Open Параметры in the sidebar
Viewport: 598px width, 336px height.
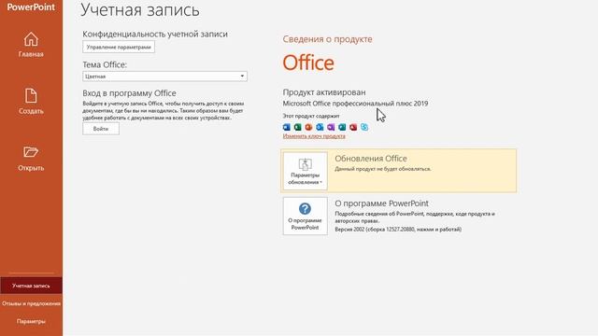[x=31, y=321]
